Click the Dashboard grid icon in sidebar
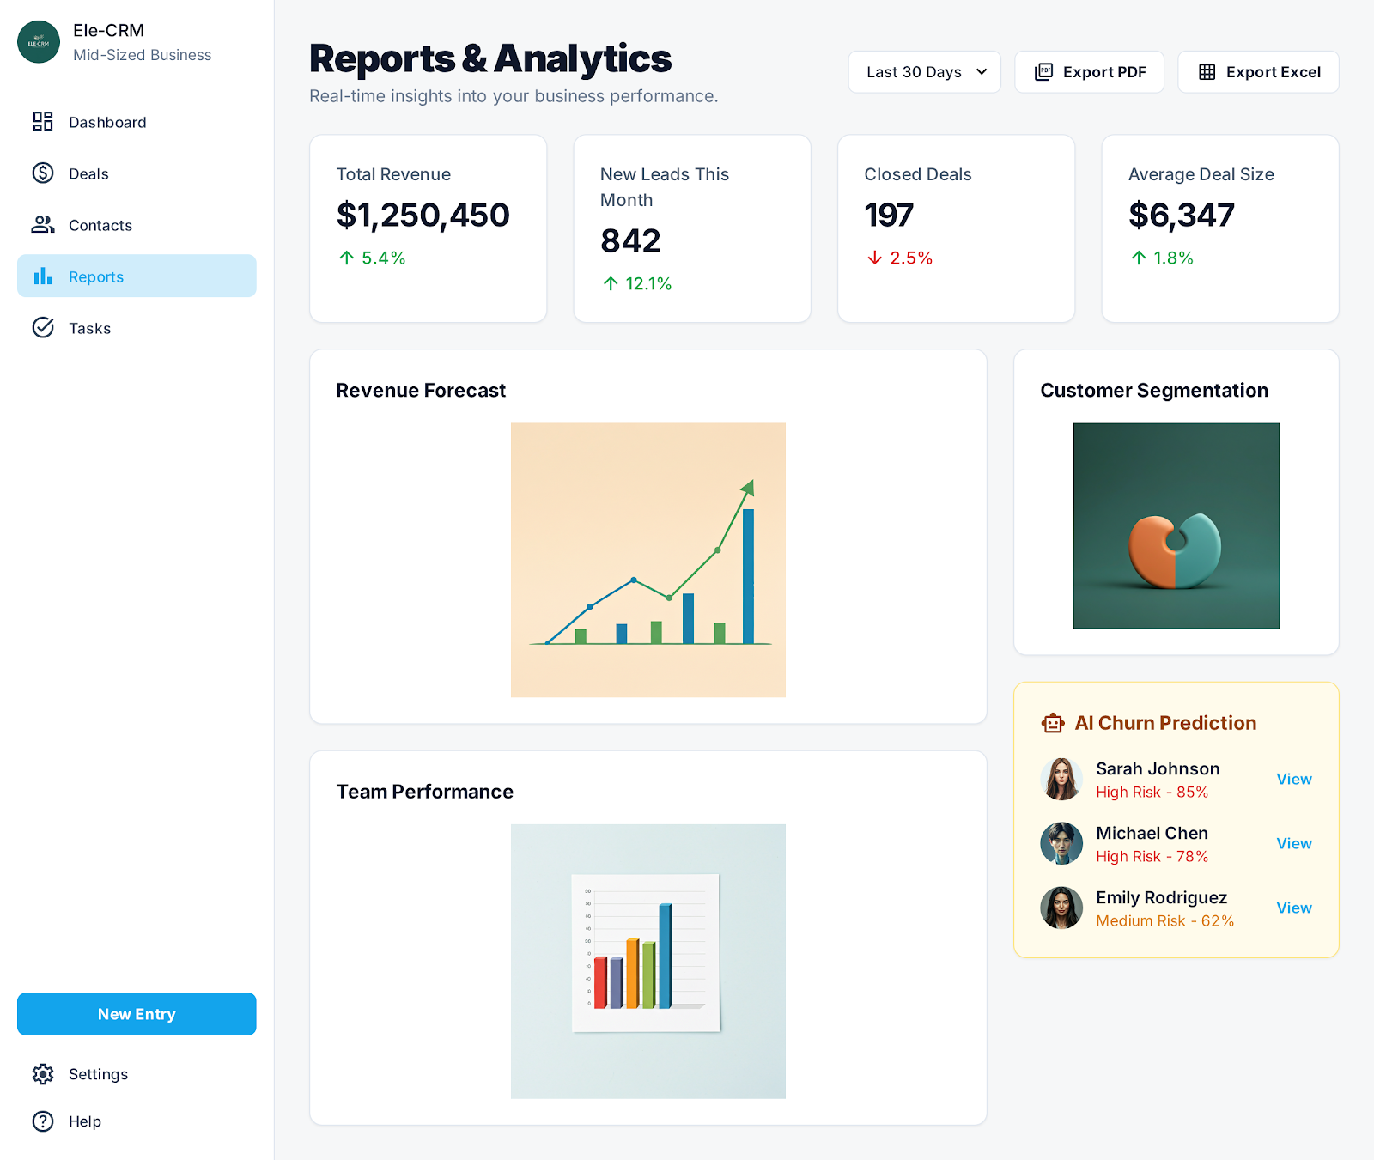1374x1160 pixels. (41, 122)
